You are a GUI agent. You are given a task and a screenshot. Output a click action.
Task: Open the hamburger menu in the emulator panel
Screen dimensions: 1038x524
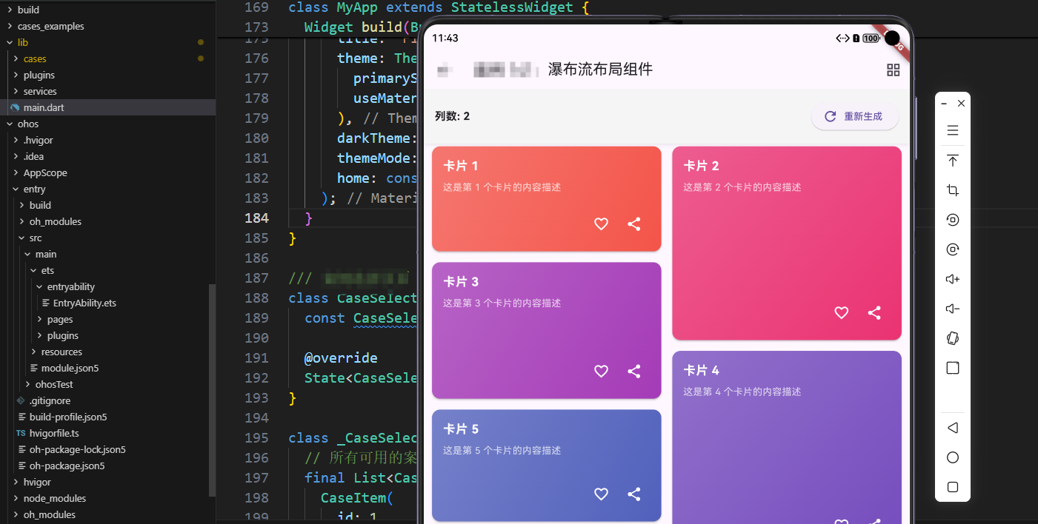tap(952, 130)
